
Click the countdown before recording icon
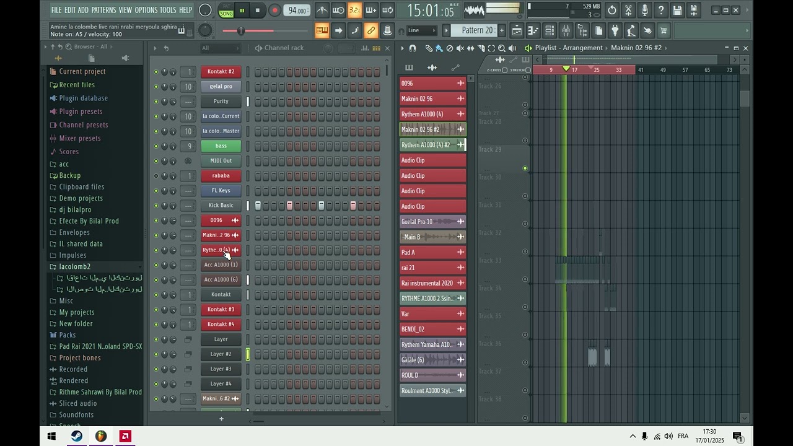pos(354,10)
